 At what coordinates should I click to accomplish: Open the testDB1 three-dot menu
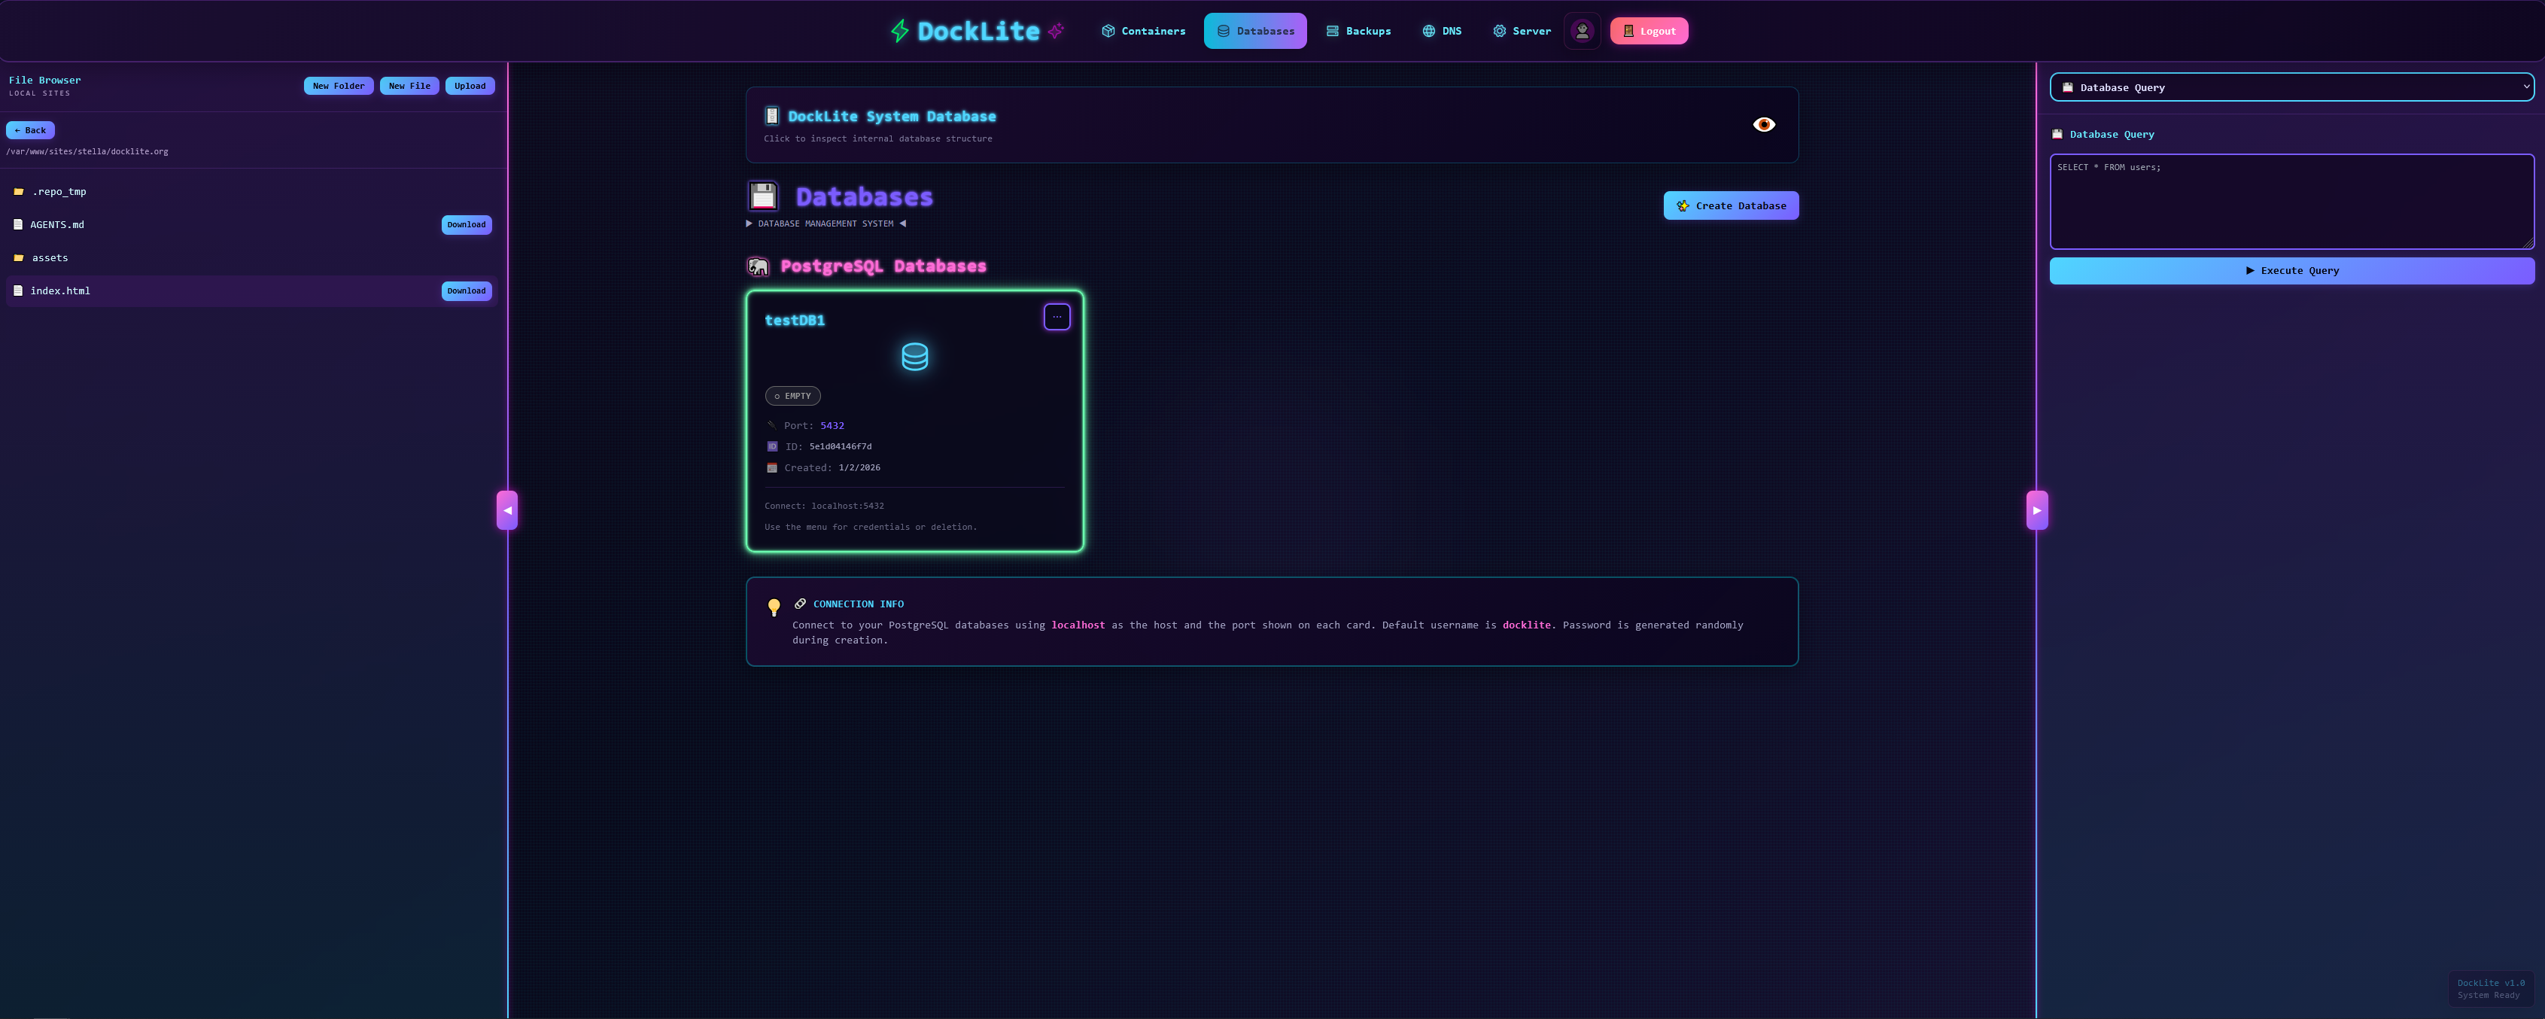pos(1056,318)
